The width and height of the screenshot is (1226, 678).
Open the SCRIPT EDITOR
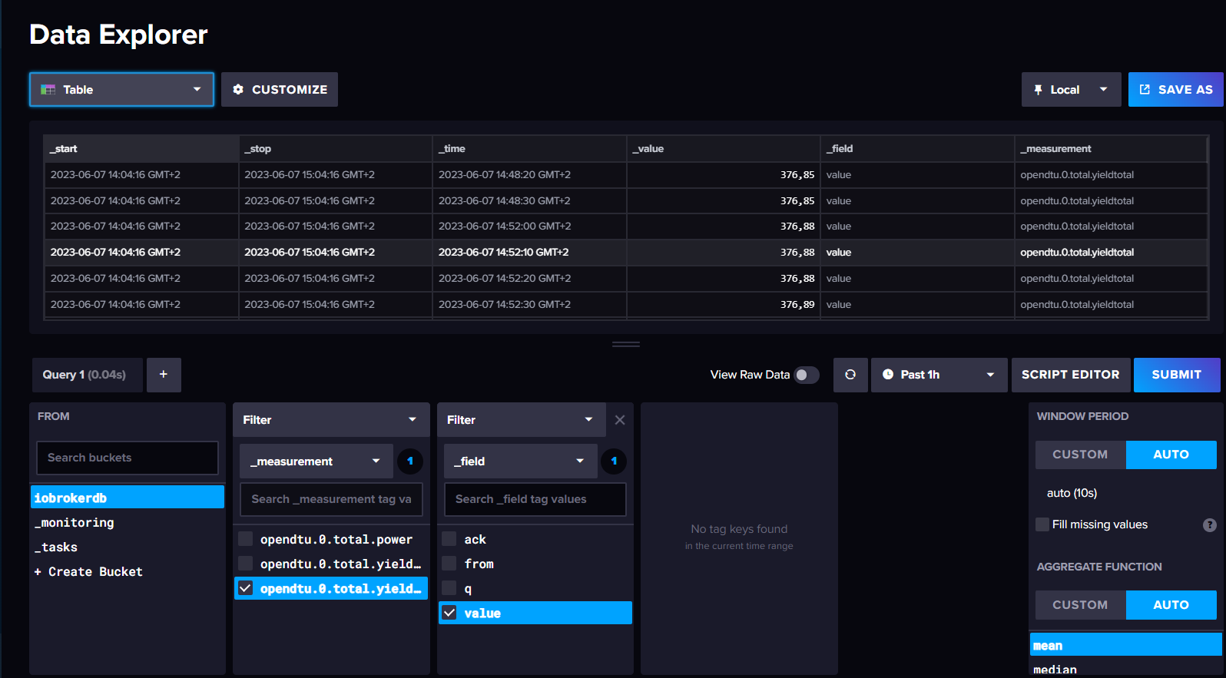click(1070, 375)
